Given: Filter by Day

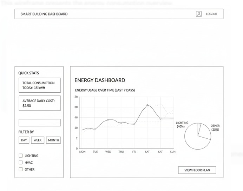Looking at the screenshot, I should (x=24, y=140).
